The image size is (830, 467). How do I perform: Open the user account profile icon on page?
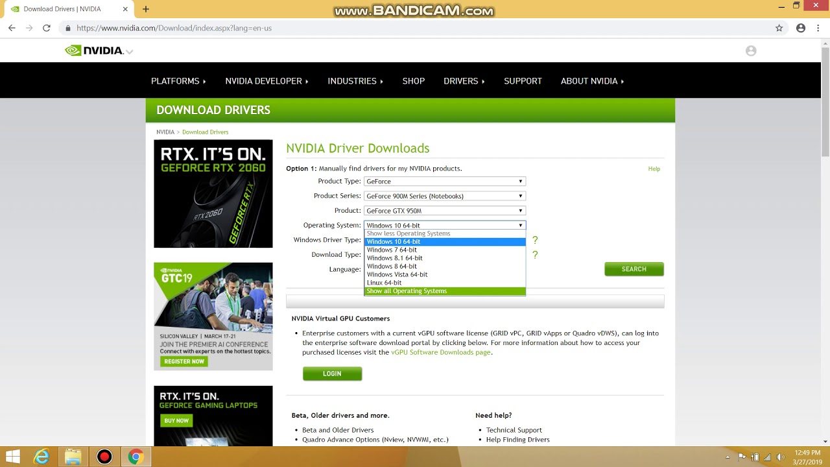(x=751, y=51)
